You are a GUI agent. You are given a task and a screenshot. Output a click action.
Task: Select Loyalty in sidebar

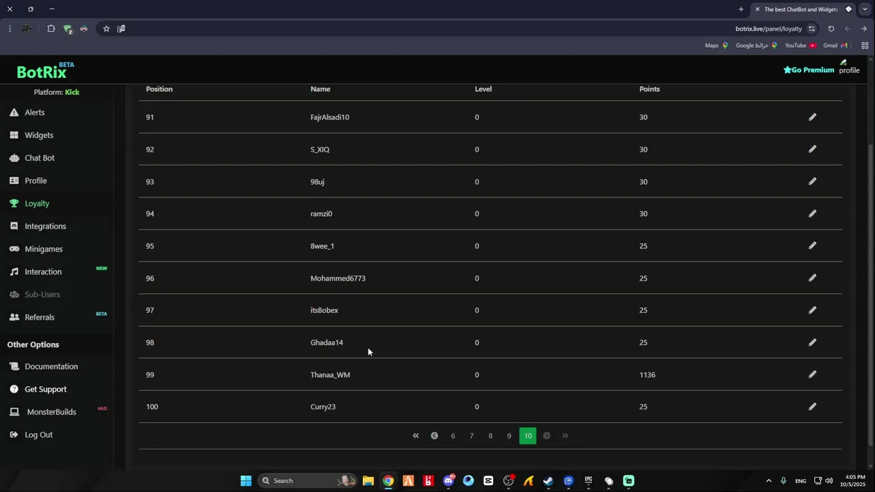(x=37, y=204)
